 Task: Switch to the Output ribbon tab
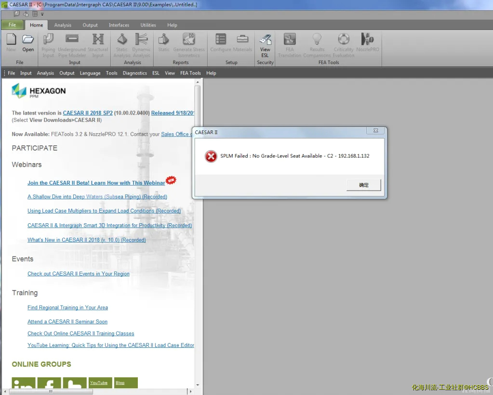point(90,25)
